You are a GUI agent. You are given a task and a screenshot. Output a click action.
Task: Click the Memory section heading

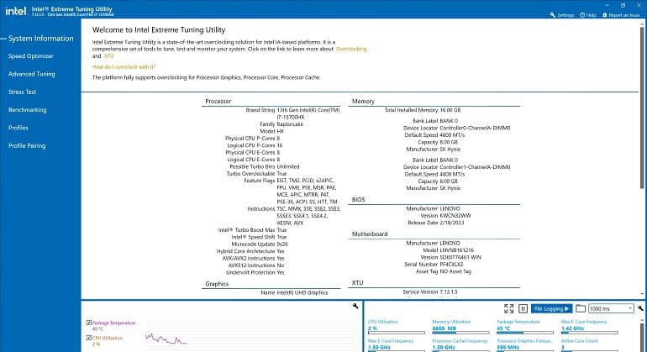(363, 101)
